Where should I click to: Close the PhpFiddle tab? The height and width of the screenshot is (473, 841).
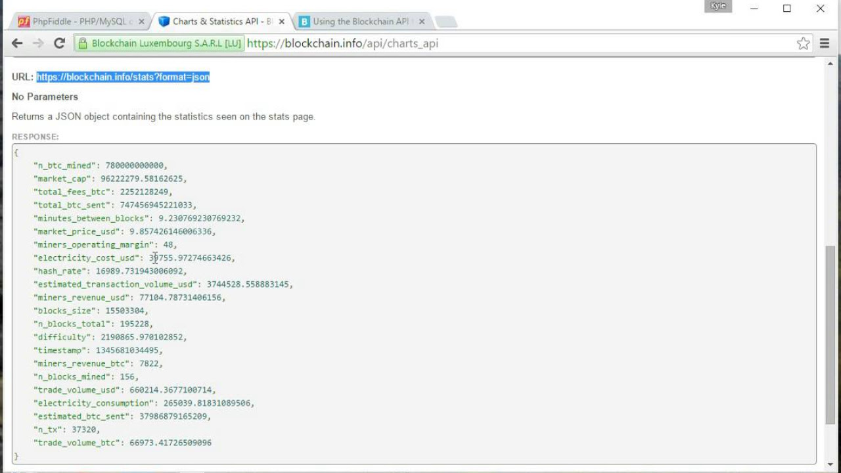point(141,22)
